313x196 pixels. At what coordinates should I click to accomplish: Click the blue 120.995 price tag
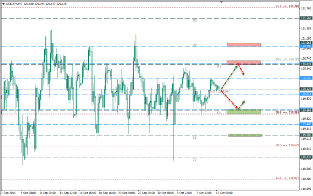(x=306, y=46)
